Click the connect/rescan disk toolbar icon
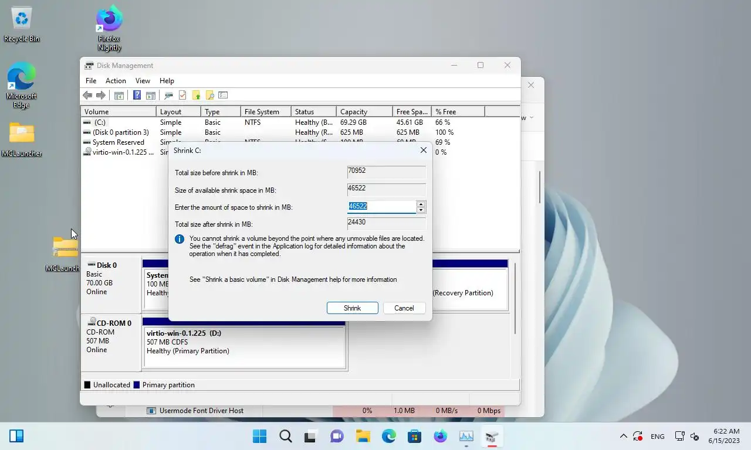 [169, 95]
